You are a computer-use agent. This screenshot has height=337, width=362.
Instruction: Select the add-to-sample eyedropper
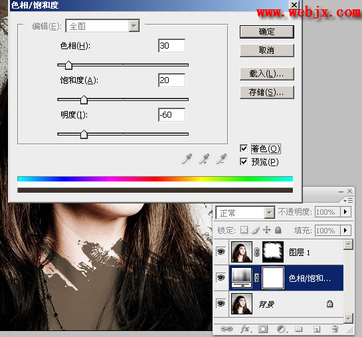pos(204,159)
